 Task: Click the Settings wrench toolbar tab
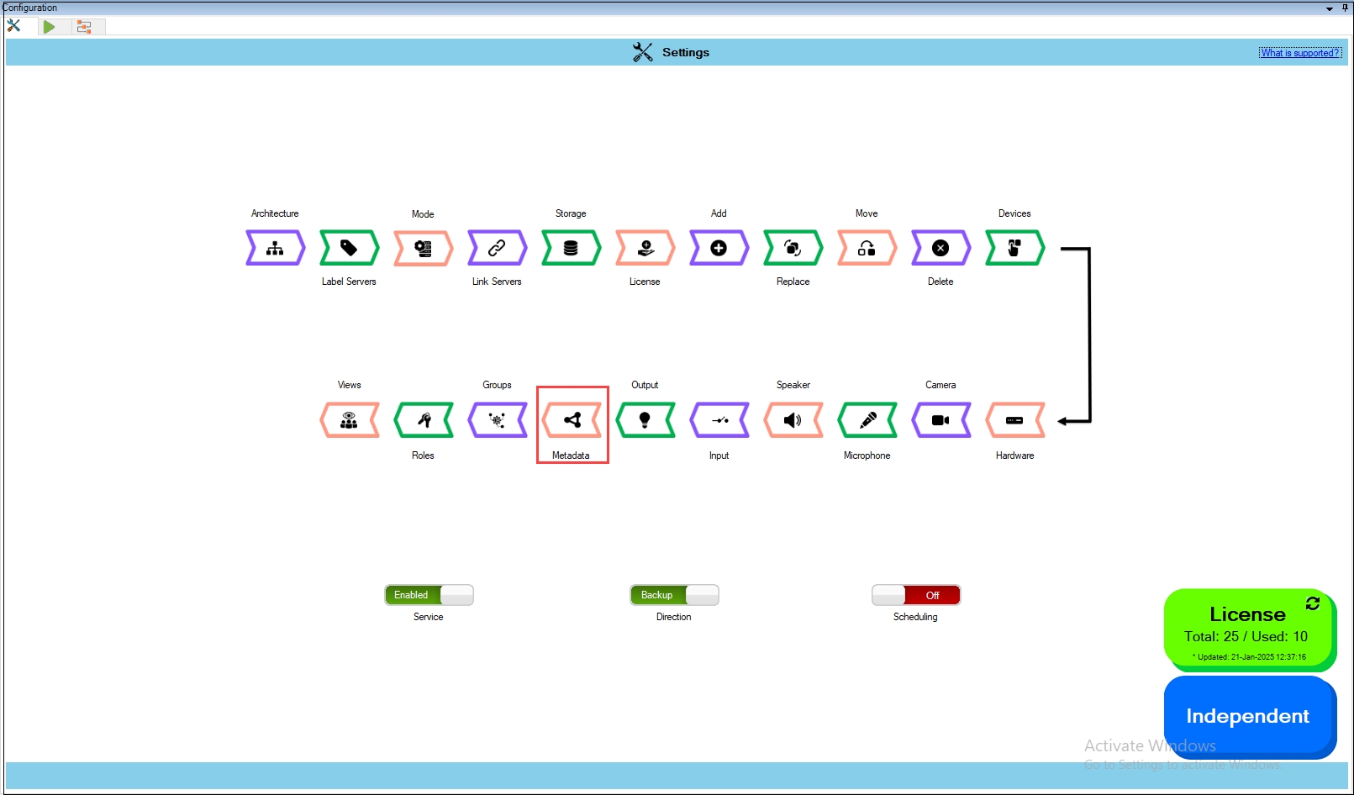[x=14, y=26]
